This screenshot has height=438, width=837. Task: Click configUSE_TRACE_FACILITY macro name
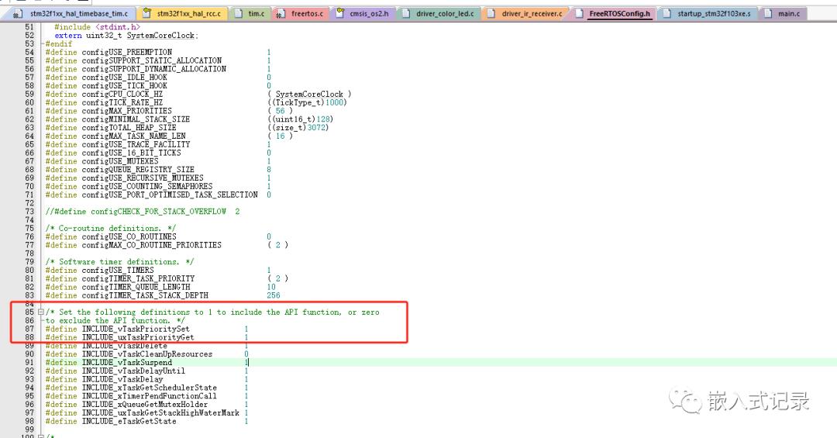click(136, 144)
